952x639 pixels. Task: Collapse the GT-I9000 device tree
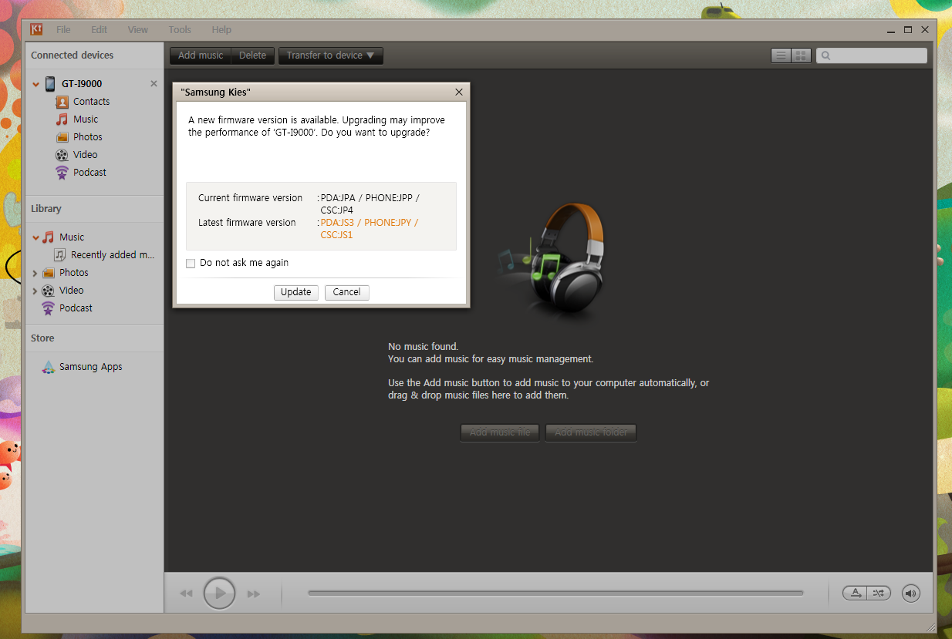[35, 84]
